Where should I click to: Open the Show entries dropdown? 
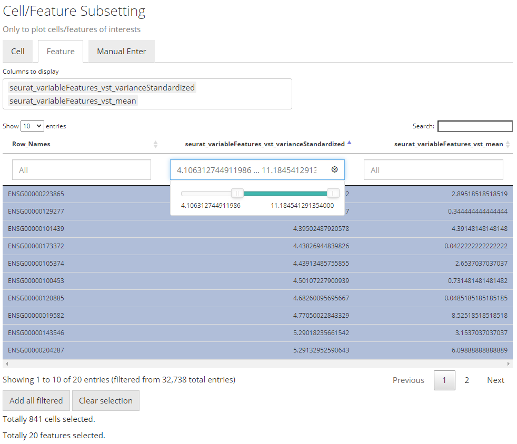[32, 126]
